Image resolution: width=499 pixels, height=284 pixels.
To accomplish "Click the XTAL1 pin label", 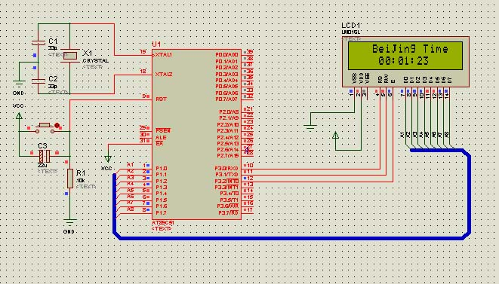I will [x=164, y=55].
